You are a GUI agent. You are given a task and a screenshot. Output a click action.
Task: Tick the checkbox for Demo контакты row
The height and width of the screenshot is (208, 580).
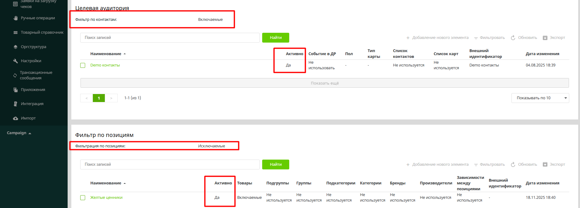pyautogui.click(x=83, y=65)
